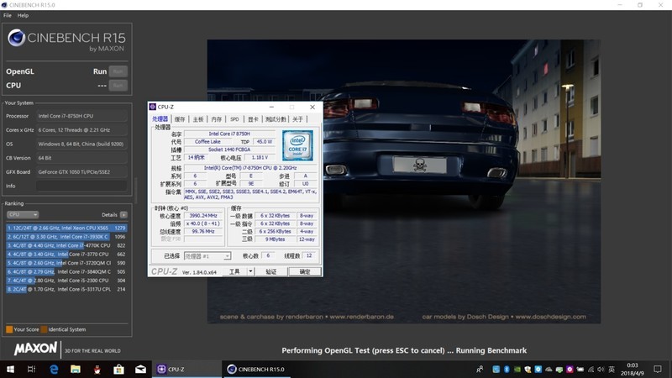Switch to the 内存 memory tab

217,119
